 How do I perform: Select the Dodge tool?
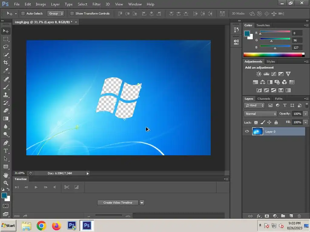6,134
